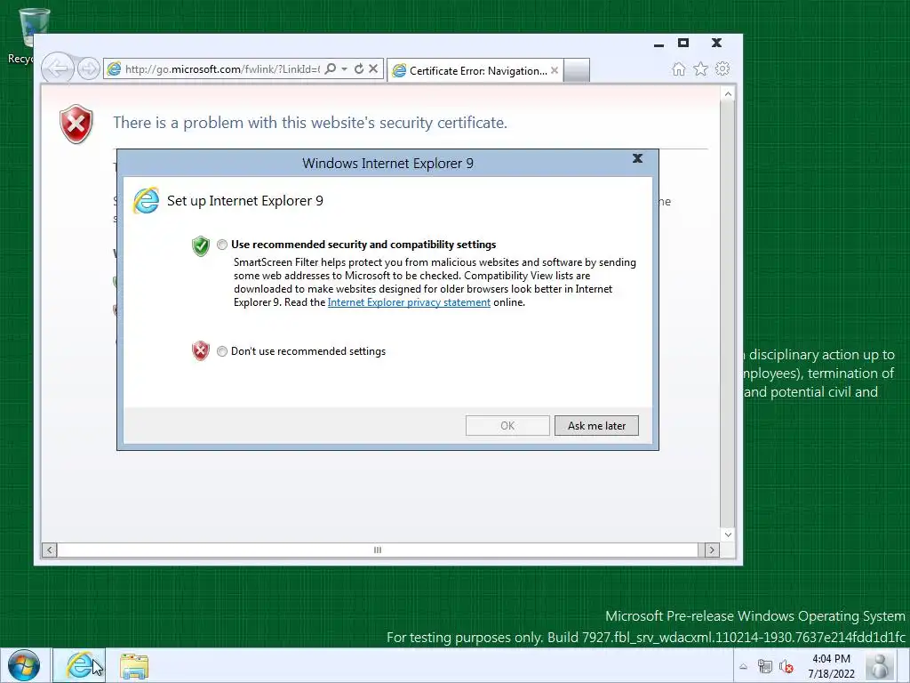Open the Tools gear icon

point(722,69)
